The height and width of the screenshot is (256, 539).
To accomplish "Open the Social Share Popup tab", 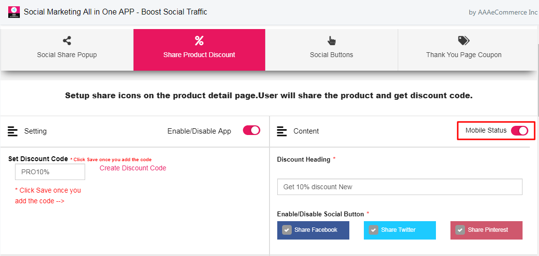I will tap(67, 50).
